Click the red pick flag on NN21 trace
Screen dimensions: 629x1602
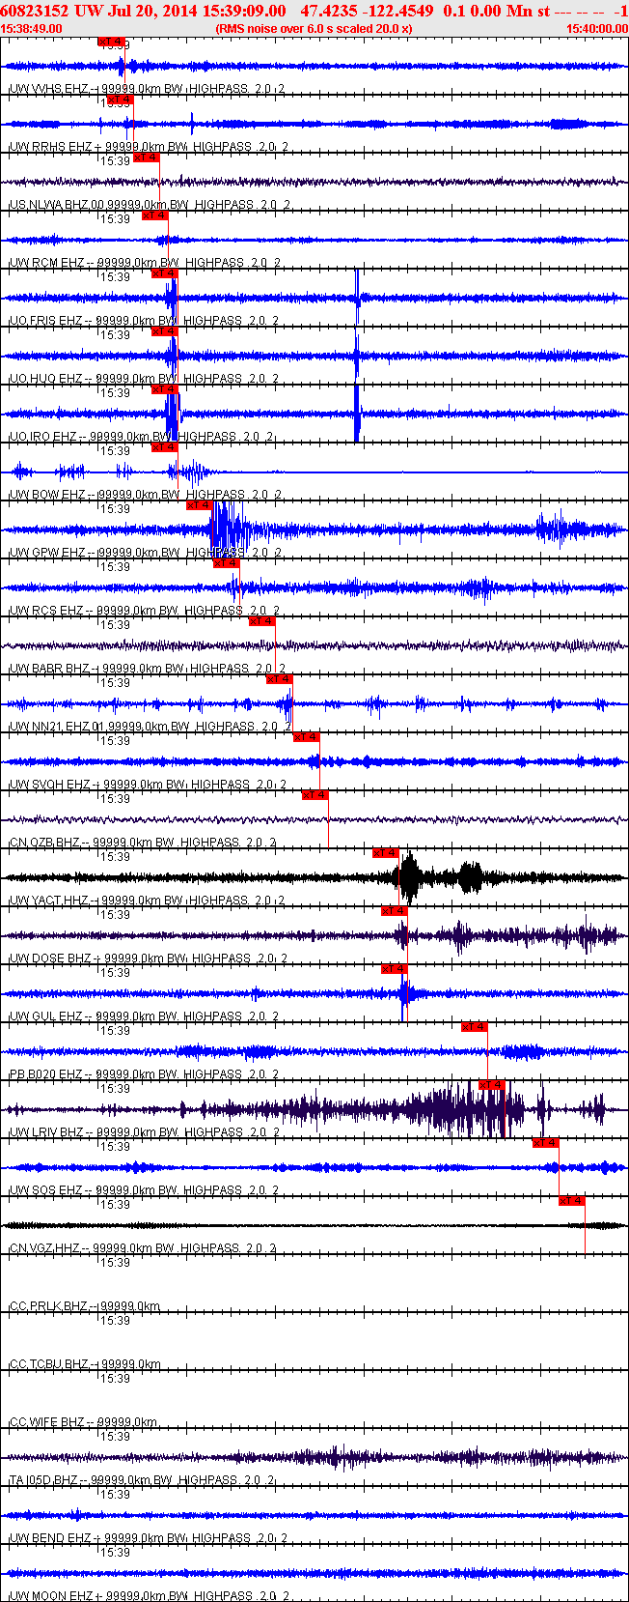click(x=279, y=679)
